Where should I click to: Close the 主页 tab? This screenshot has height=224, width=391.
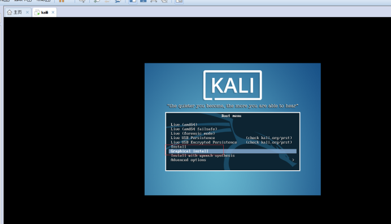click(x=28, y=12)
